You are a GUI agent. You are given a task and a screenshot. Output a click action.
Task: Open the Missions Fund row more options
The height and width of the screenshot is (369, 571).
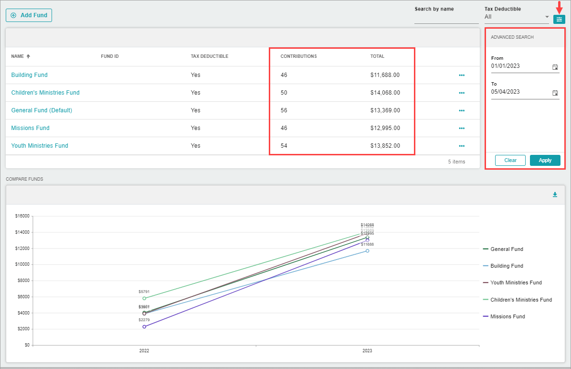pyautogui.click(x=462, y=129)
